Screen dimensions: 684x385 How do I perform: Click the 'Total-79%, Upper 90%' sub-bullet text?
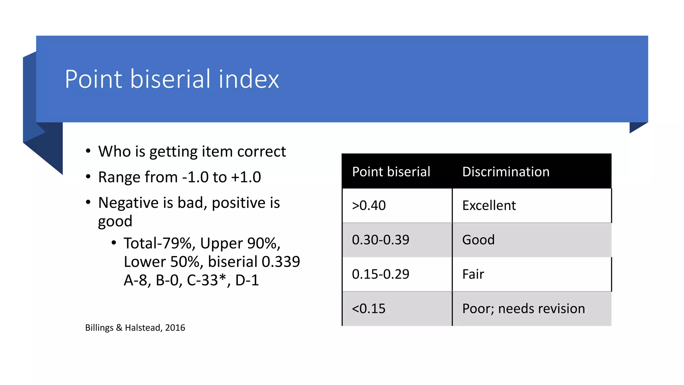click(202, 243)
